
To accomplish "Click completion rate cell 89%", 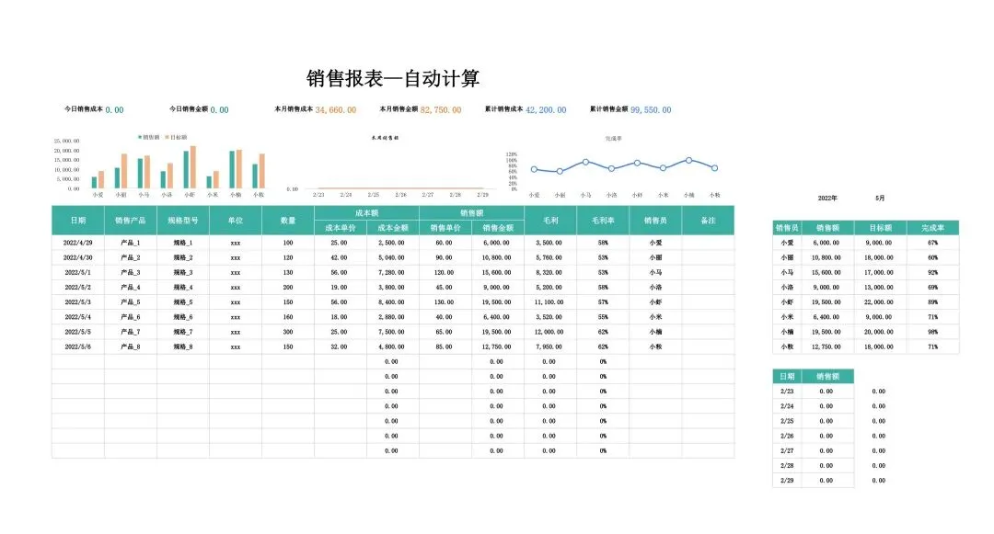I will click(x=932, y=302).
